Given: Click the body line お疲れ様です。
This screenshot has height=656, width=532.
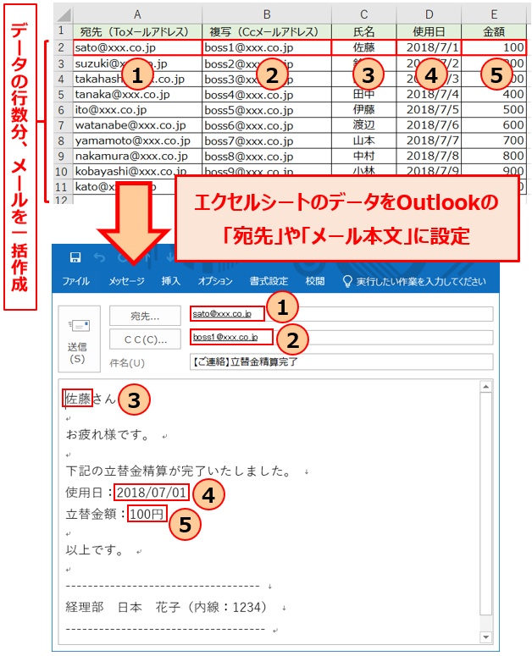Looking at the screenshot, I should coord(108,435).
